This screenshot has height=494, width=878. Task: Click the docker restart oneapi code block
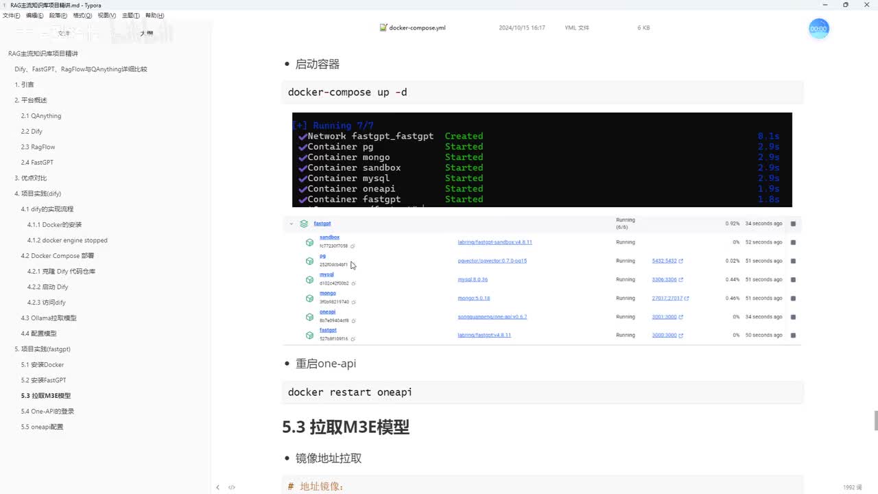(542, 392)
